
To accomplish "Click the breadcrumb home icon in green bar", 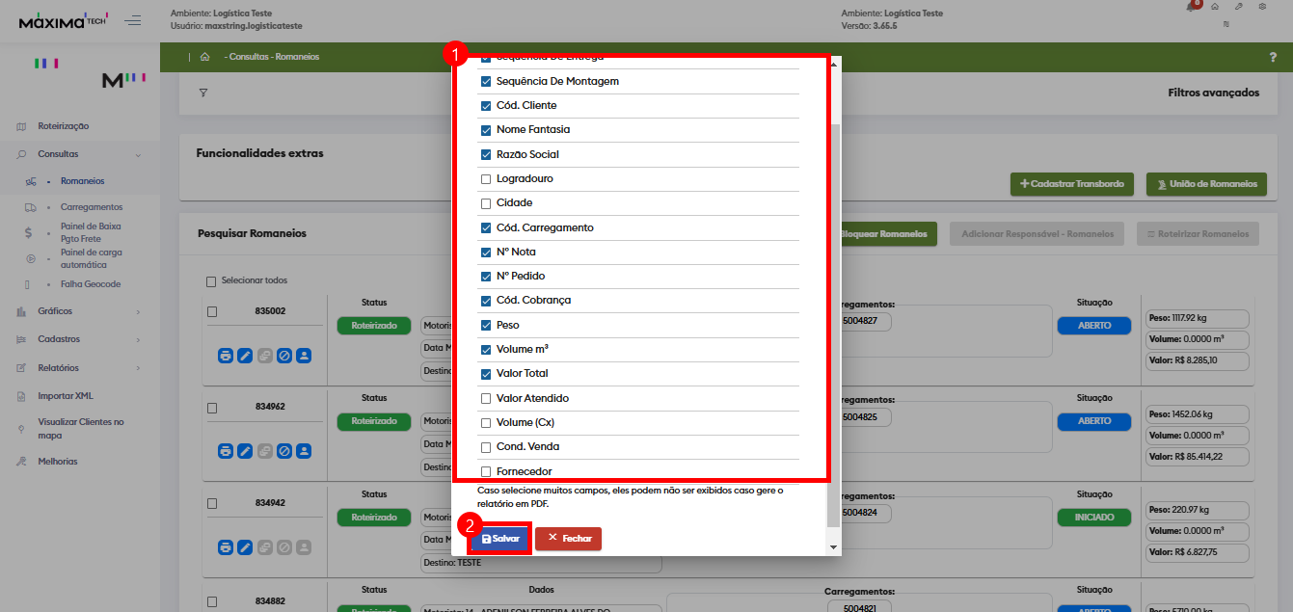I will click(204, 57).
